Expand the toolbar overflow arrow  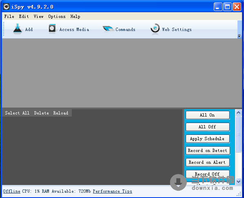click(x=240, y=36)
